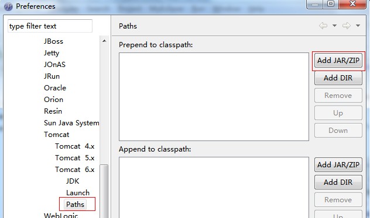Click Add JAR/ZIP for prepend classpath
This screenshot has width=370, height=218.
coord(338,61)
